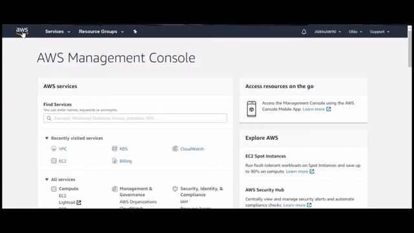
Task: Click external link icon after Console Mobile App Learn more
Action: [329, 109]
